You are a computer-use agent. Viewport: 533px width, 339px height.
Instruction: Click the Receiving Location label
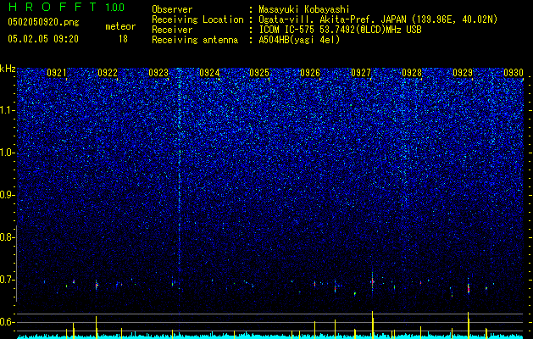[x=197, y=19]
